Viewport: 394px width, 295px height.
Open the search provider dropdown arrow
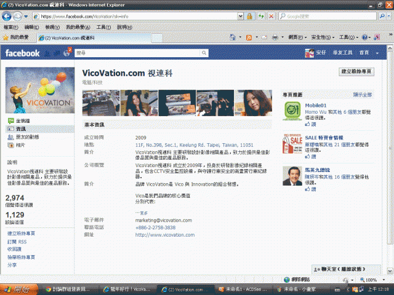coord(389,17)
